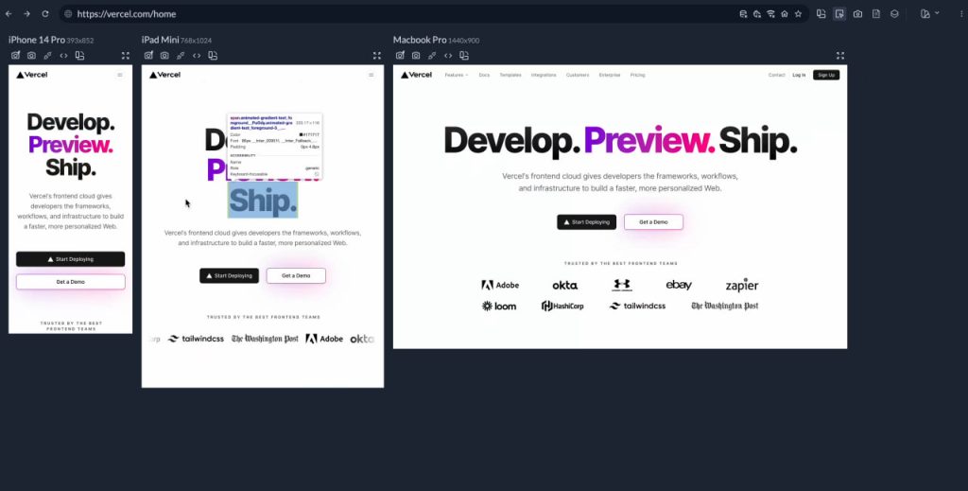Capture a full-page screenshot of the Macbook Pro
The height and width of the screenshot is (491, 968).
tap(416, 56)
